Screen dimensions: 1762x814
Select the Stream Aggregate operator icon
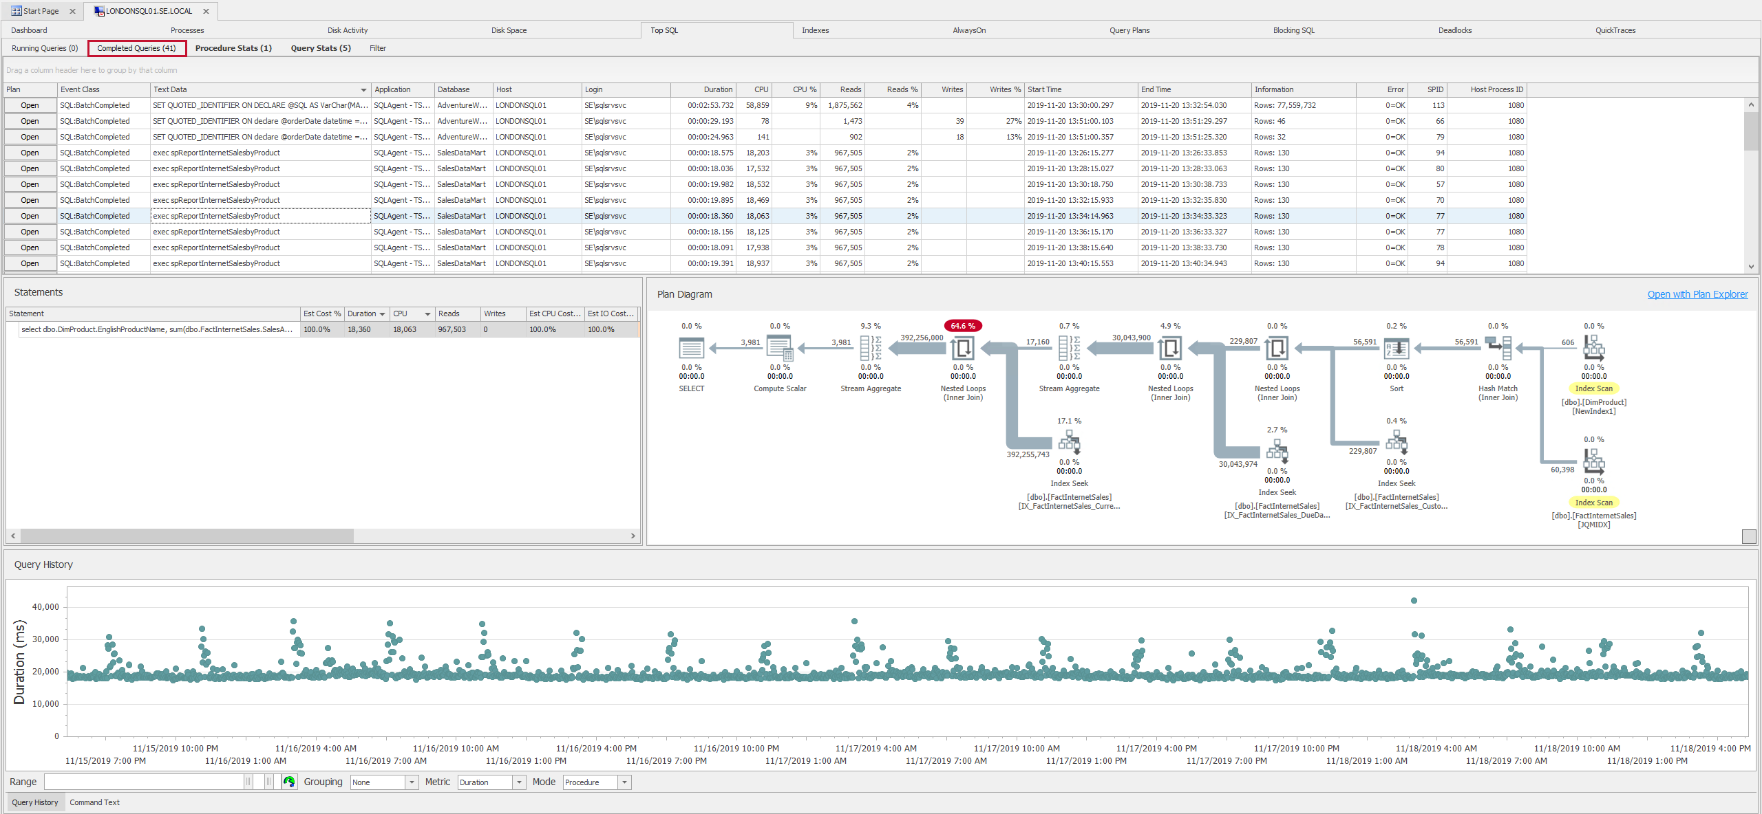[870, 349]
